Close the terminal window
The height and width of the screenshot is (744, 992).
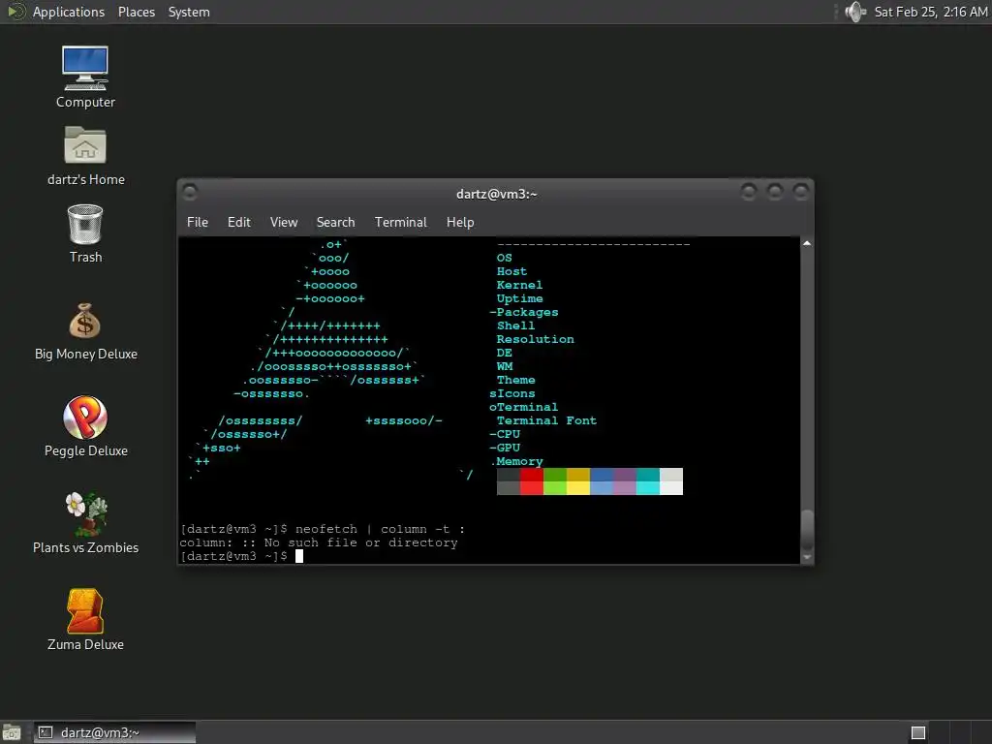801,191
